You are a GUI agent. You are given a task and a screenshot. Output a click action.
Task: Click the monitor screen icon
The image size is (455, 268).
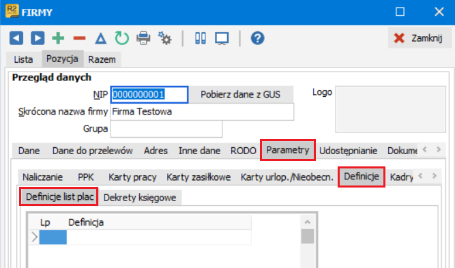[222, 38]
